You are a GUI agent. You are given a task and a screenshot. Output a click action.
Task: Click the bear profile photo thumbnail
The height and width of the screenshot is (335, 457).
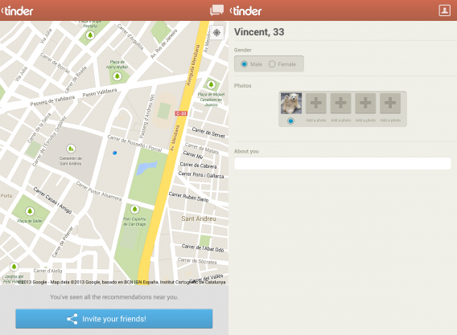[x=291, y=104]
